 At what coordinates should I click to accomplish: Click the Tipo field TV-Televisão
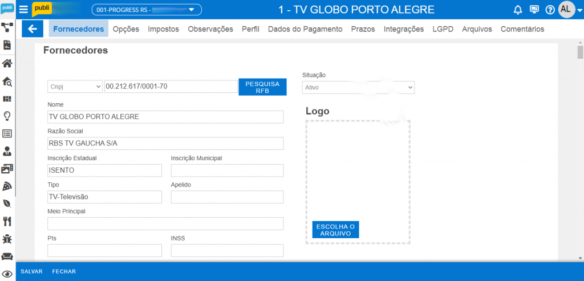105,197
